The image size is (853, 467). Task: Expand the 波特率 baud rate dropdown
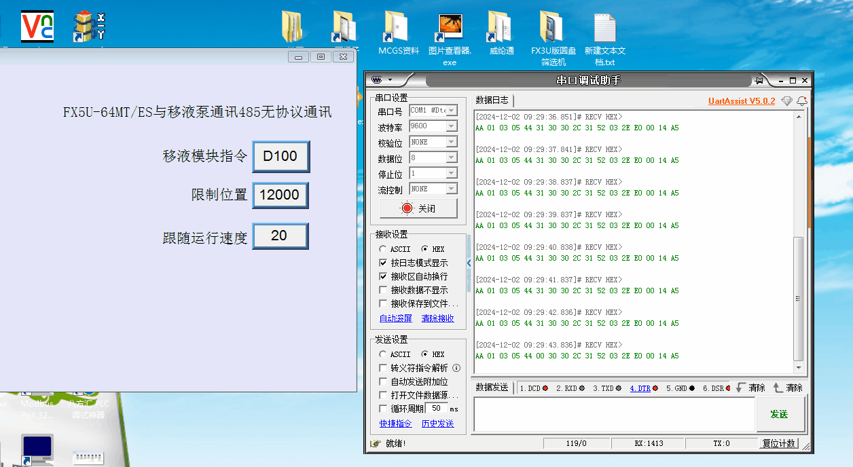[452, 126]
